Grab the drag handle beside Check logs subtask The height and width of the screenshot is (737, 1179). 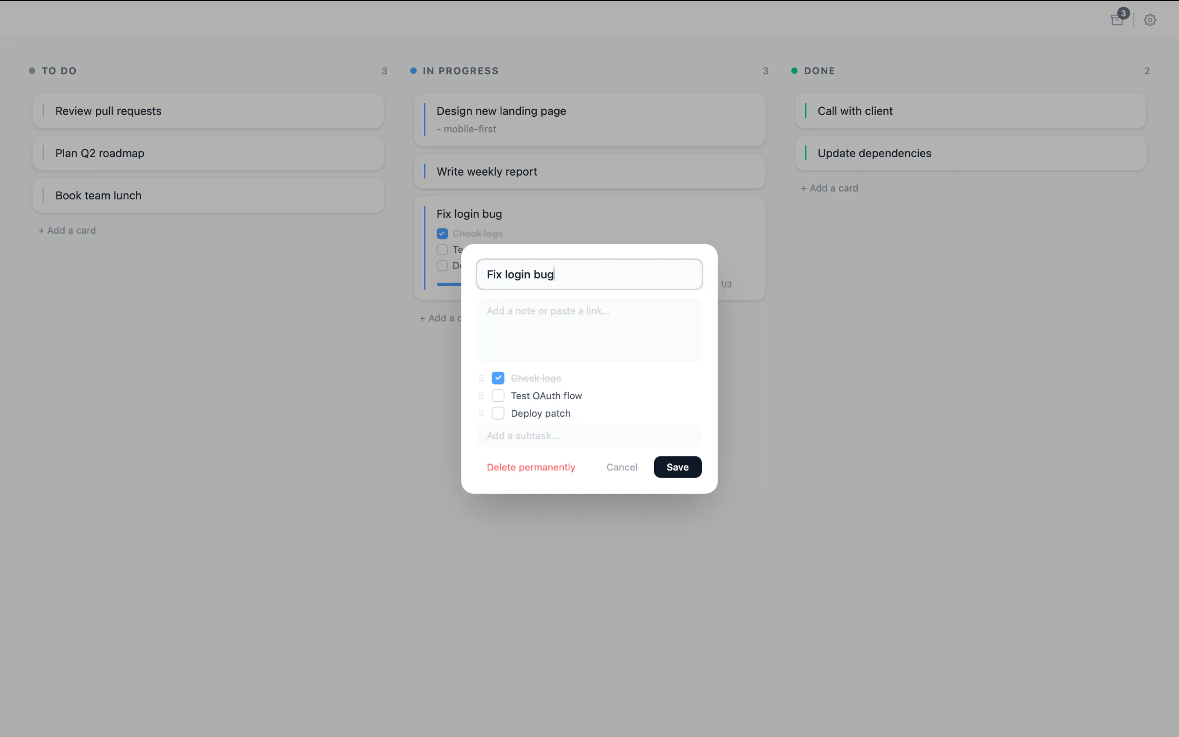(x=481, y=378)
